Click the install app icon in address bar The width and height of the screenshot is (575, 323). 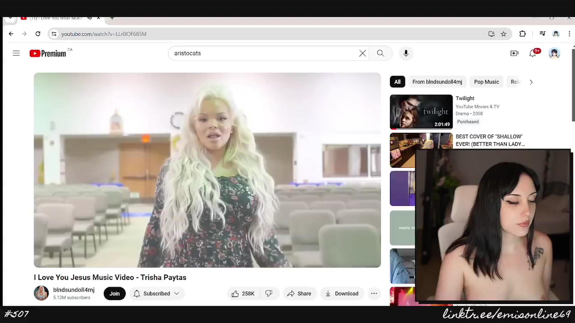(x=491, y=34)
